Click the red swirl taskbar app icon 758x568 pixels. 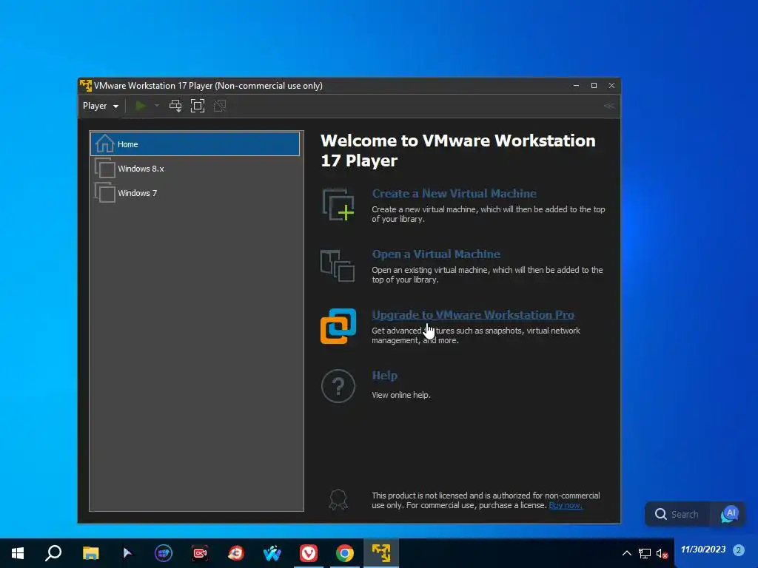(x=236, y=553)
